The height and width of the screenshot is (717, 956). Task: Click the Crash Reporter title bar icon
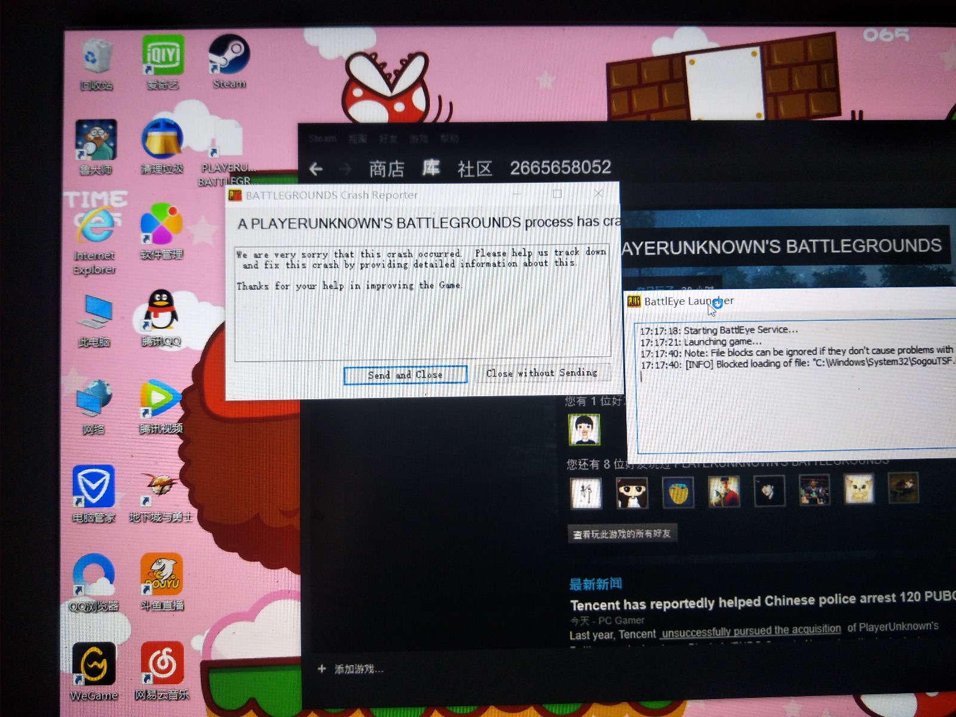pyautogui.click(x=235, y=195)
